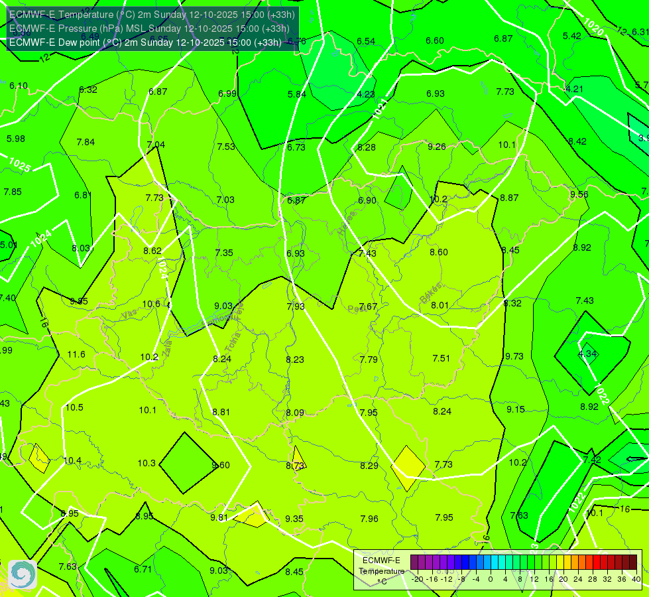Click the 4.21 temperature value
This screenshot has width=649, height=597.
pyautogui.click(x=574, y=89)
